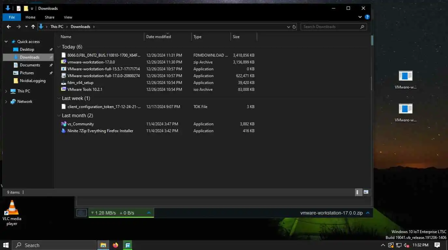Click the 8066.0.FBL_DNT2_BUS file icon
The width and height of the screenshot is (448, 250).
[x=64, y=55]
